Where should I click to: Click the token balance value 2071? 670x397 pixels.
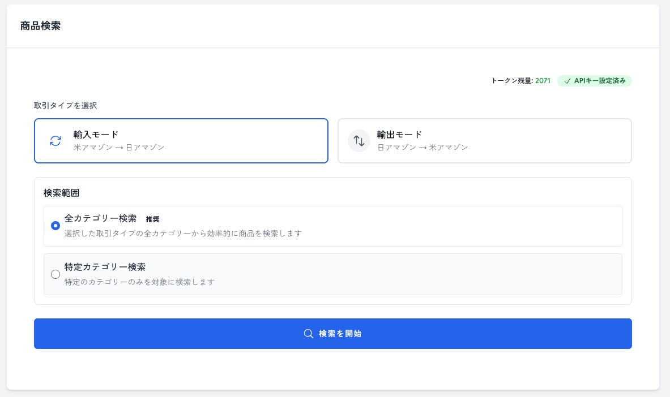pyautogui.click(x=543, y=81)
